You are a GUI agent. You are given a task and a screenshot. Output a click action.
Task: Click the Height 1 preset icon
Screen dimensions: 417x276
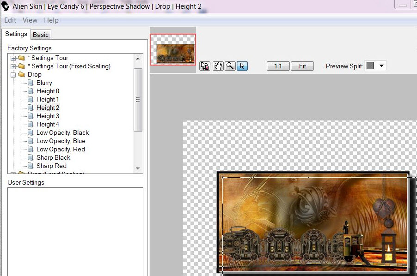[31, 99]
